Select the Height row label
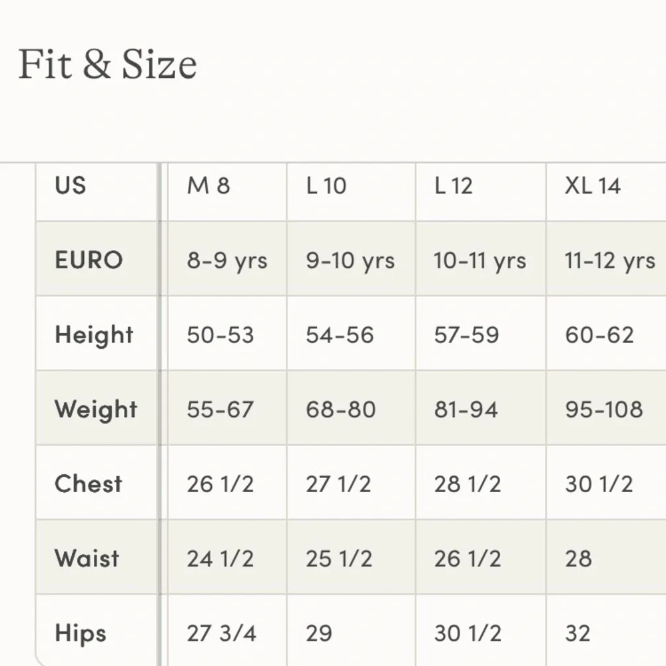This screenshot has width=666, height=666. (x=94, y=334)
